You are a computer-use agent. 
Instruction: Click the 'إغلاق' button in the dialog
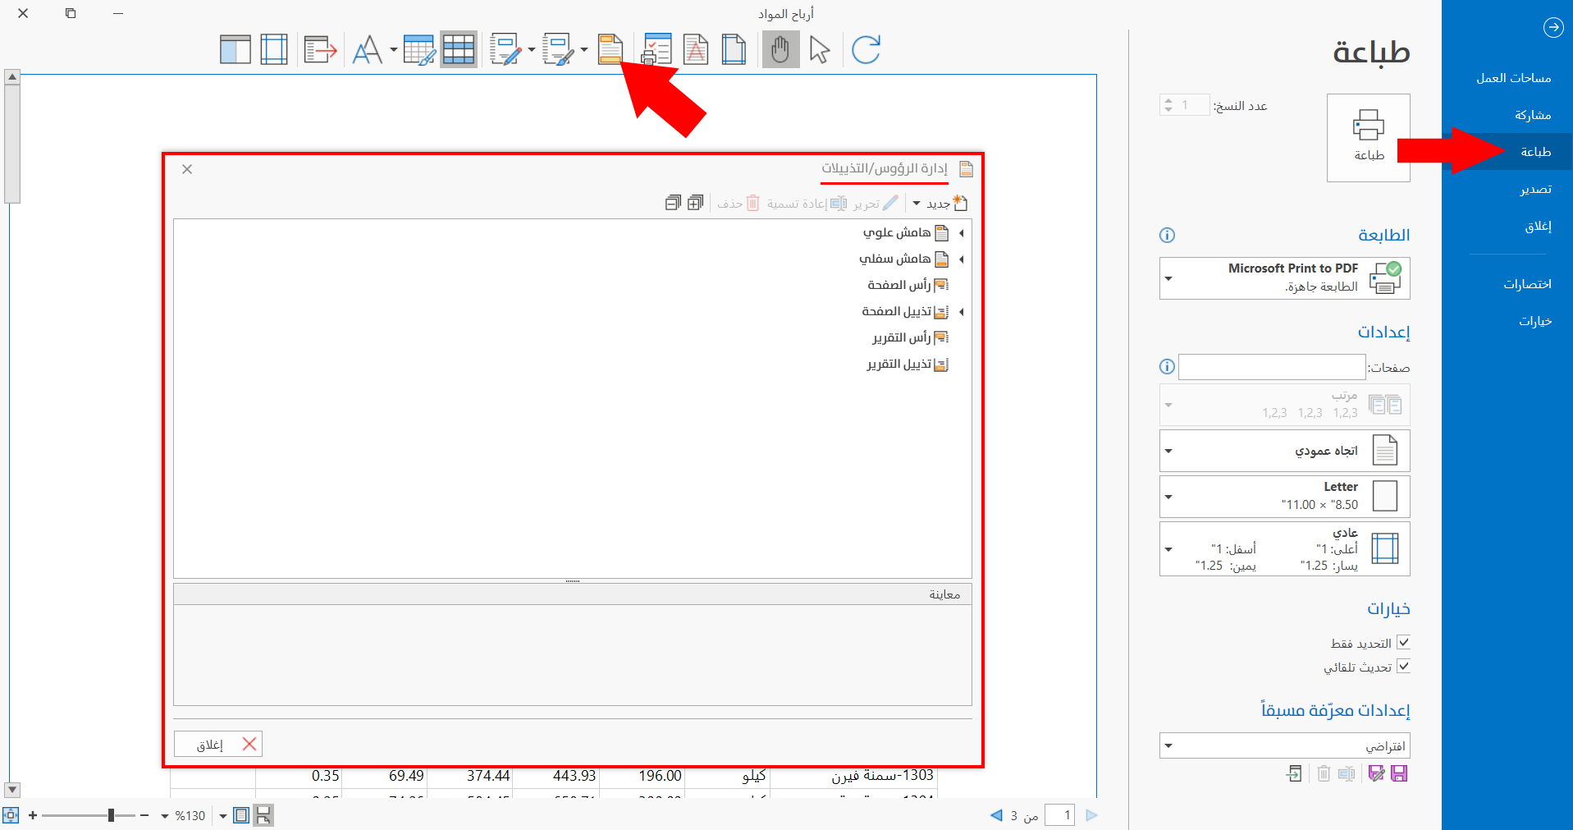218,744
